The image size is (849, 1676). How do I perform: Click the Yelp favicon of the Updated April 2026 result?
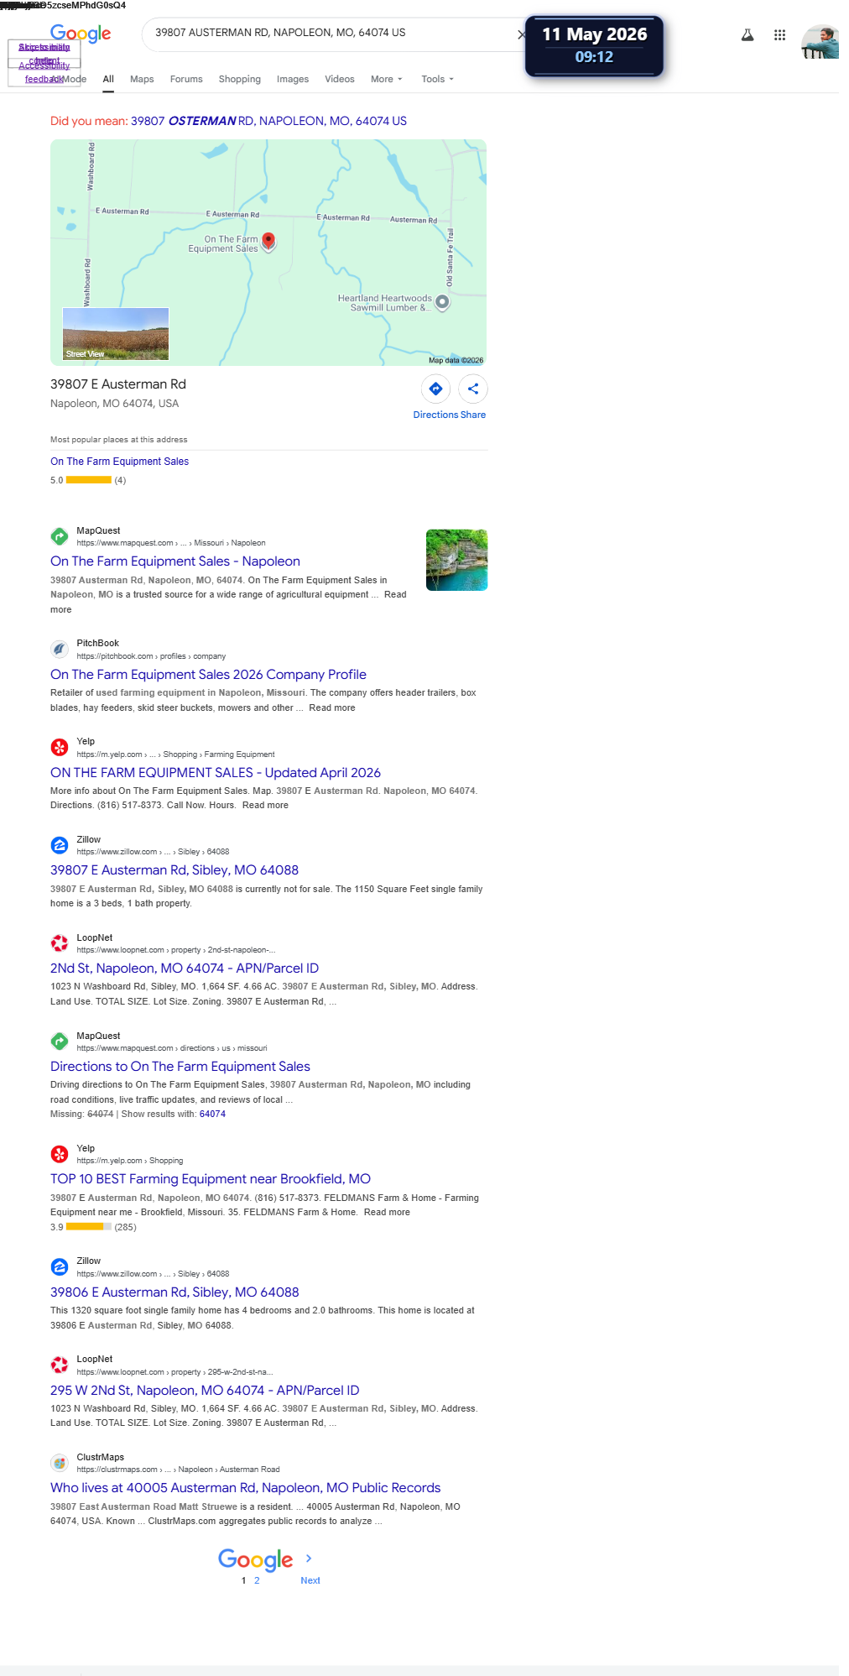[60, 747]
